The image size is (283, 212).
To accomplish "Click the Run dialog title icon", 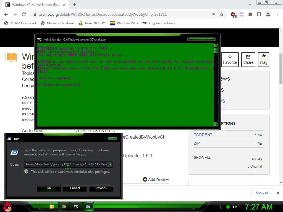I will point(9,139).
